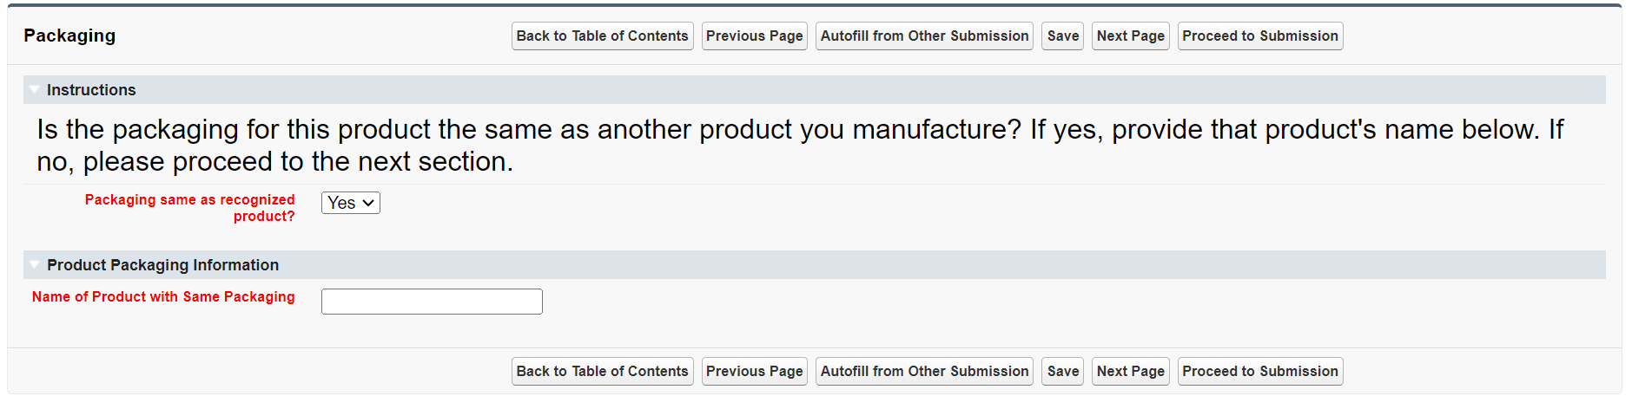The height and width of the screenshot is (409, 1632).
Task: Click the Name of Product with Same Packaging field
Action: [432, 302]
